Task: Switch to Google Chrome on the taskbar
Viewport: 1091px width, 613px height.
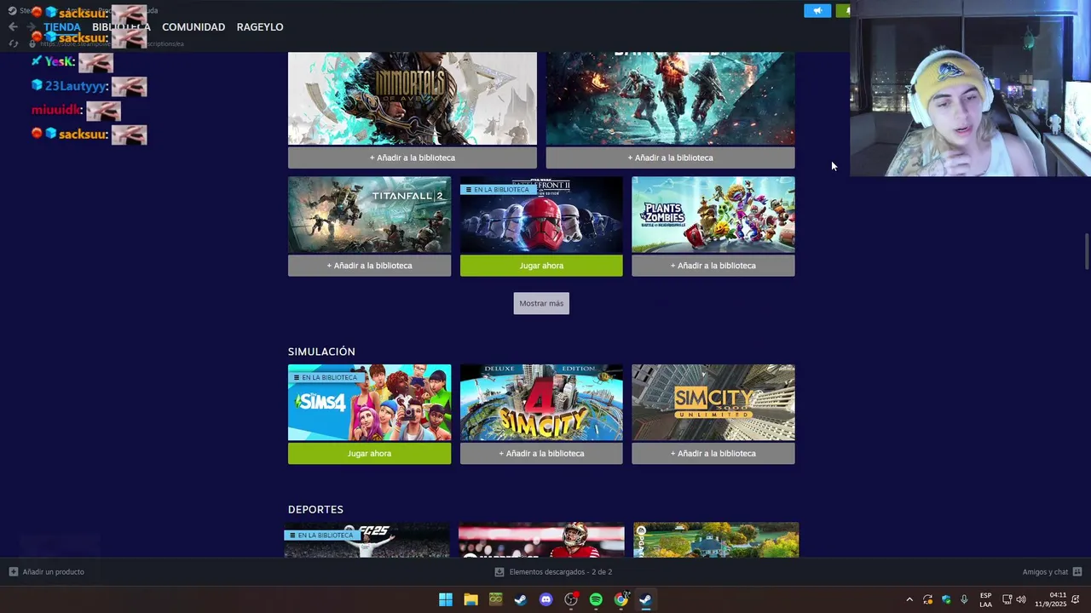Action: click(x=621, y=599)
